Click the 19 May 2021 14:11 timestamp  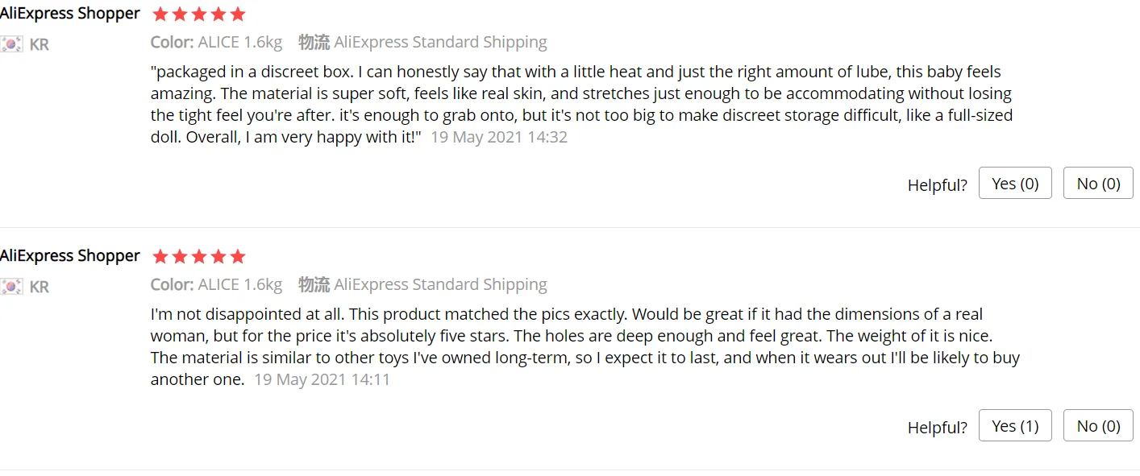click(322, 380)
